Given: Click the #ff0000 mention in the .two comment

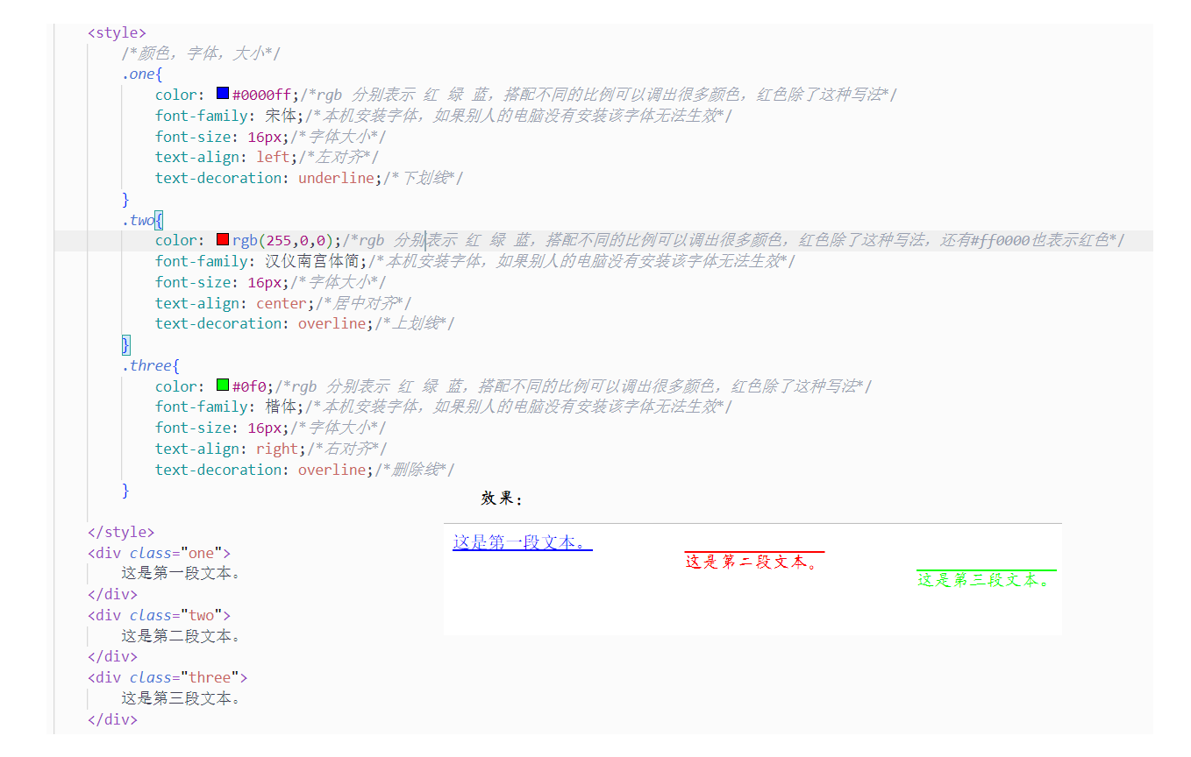Looking at the screenshot, I should (x=1000, y=240).
